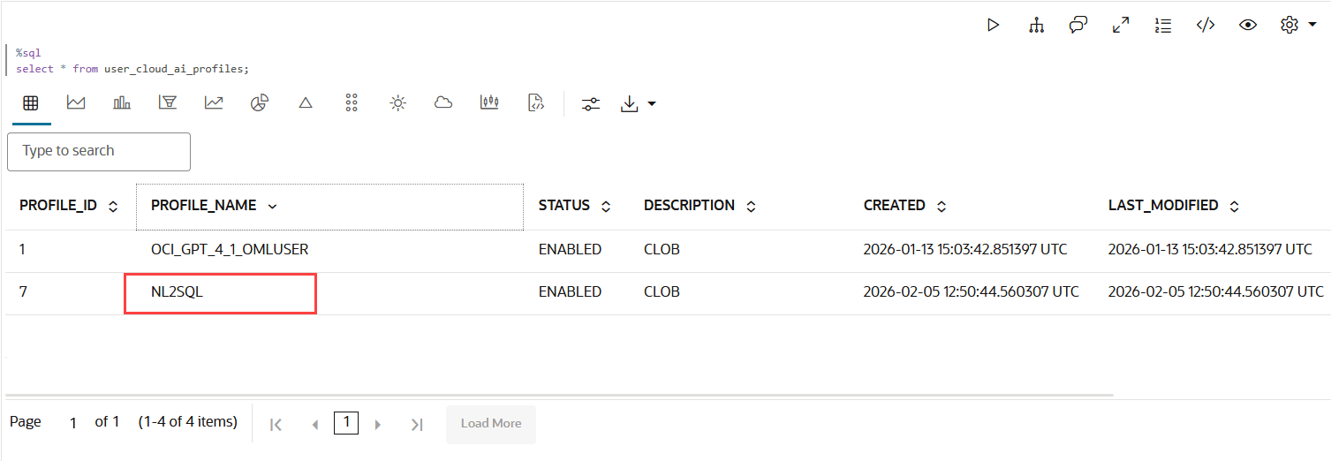
Task: Click the horizontal table scrollbar
Action: coord(559,395)
